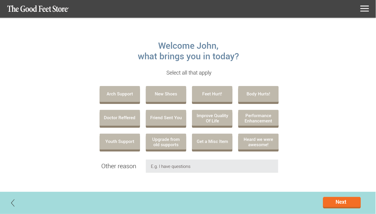Open the hamburger menu

point(364,9)
